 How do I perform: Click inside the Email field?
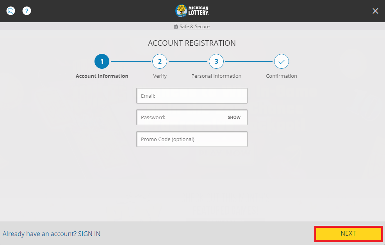[x=192, y=96]
